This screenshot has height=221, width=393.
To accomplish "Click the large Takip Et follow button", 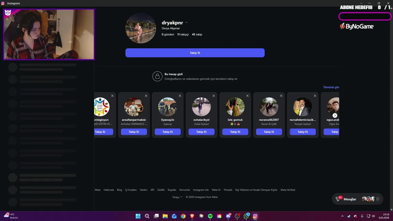I will [195, 53].
